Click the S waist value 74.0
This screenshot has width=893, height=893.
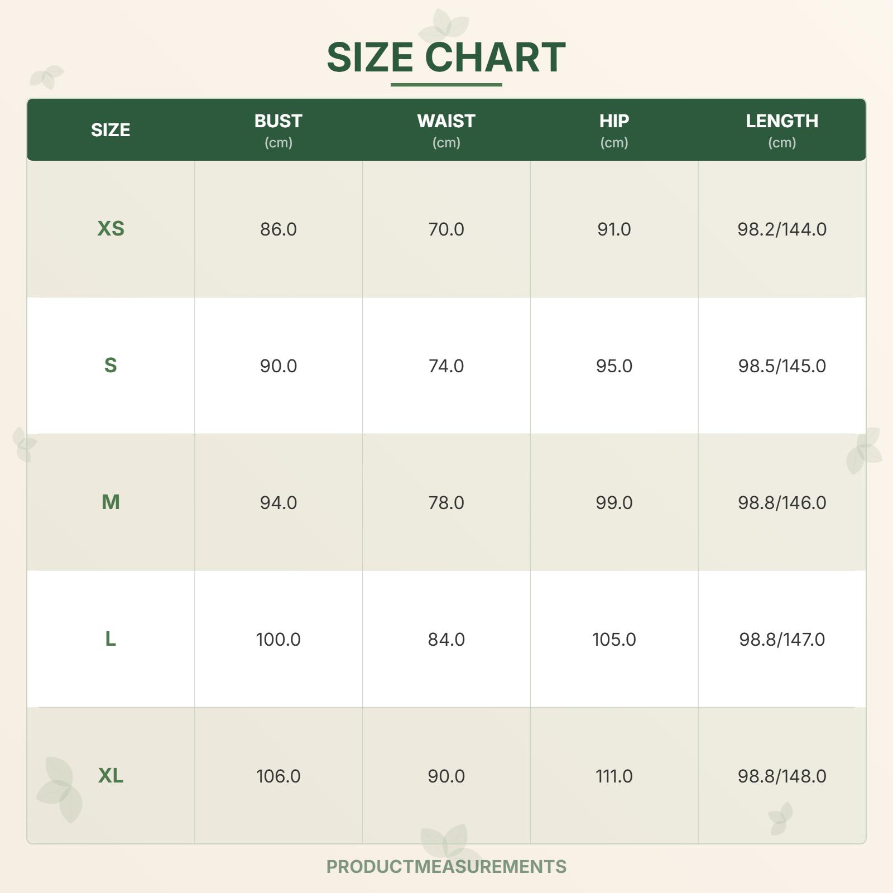click(x=446, y=366)
